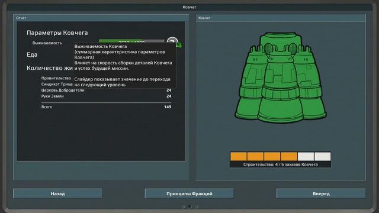Select the middle page indicator dot

(x=189, y=206)
